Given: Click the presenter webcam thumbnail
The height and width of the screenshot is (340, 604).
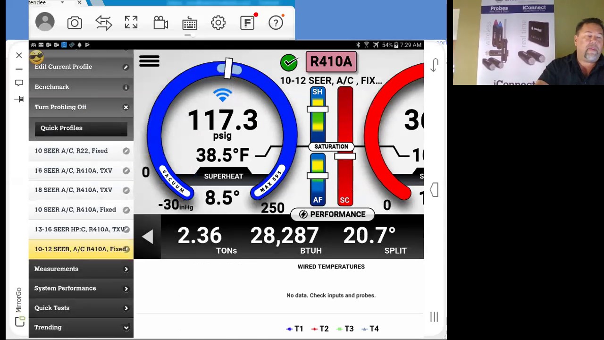Looking at the screenshot, I should pyautogui.click(x=528, y=42).
